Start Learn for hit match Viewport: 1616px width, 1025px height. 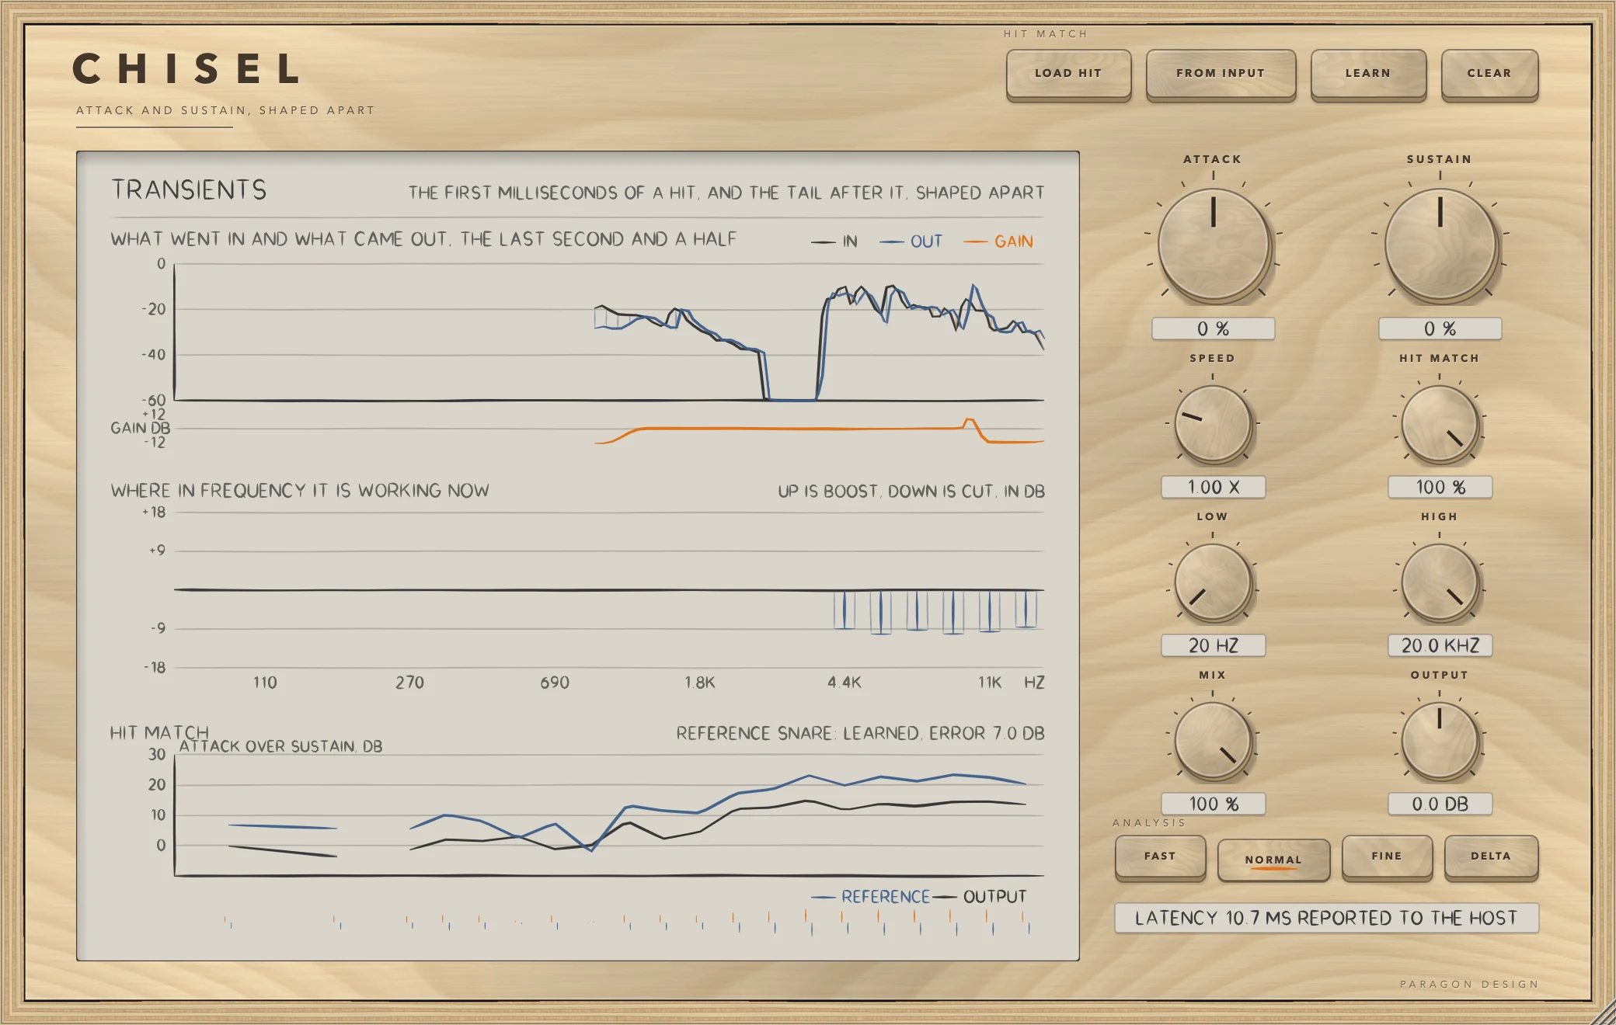tap(1368, 74)
